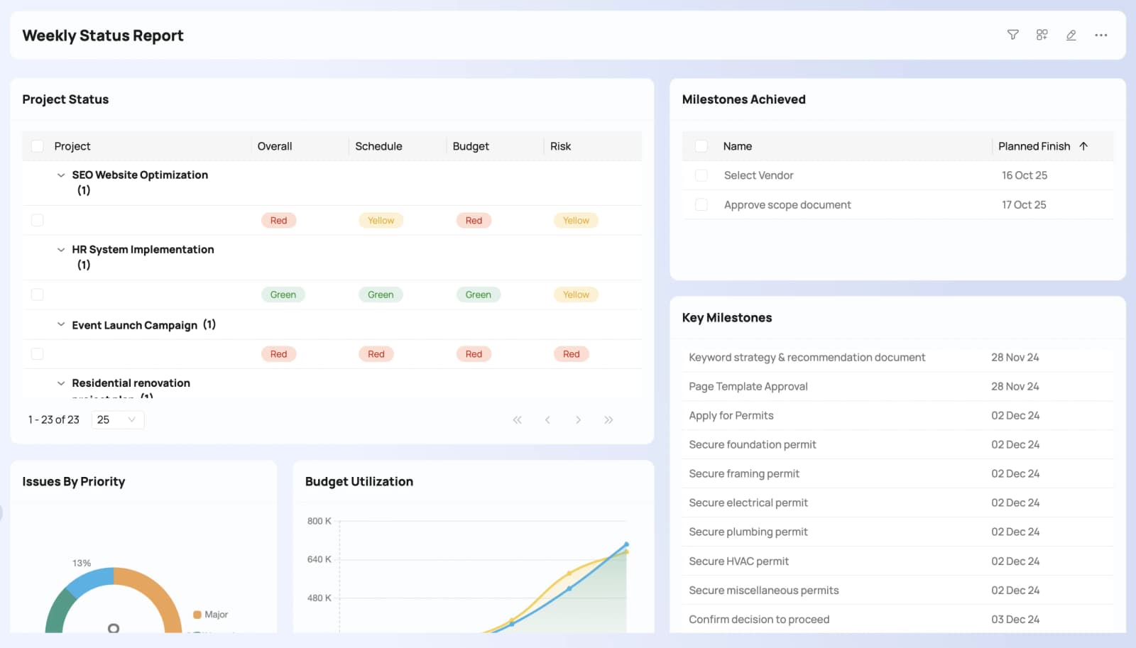Click Red Risk badge for Event Launch Campaign
This screenshot has height=648, width=1136.
(x=571, y=354)
